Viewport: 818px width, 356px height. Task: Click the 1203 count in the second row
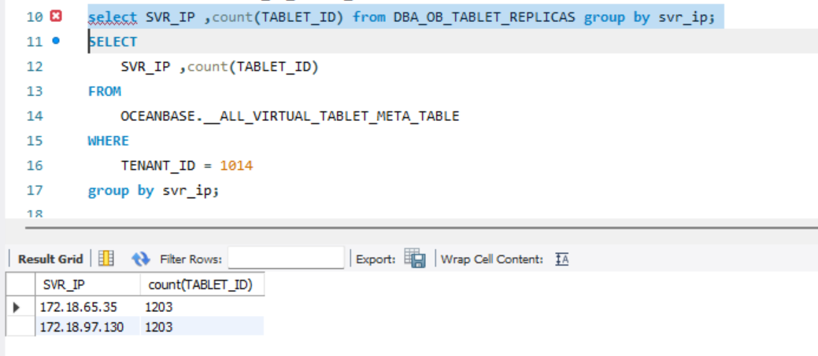(159, 326)
